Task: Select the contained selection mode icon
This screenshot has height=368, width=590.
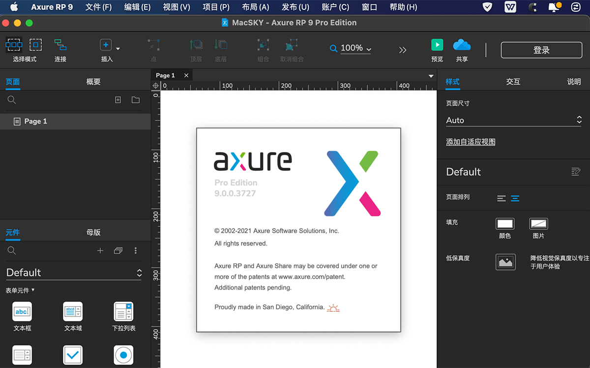Action: point(35,45)
